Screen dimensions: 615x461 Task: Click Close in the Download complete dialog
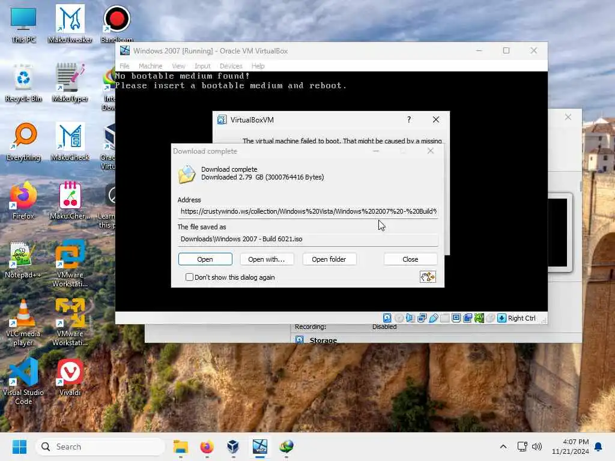tap(410, 259)
